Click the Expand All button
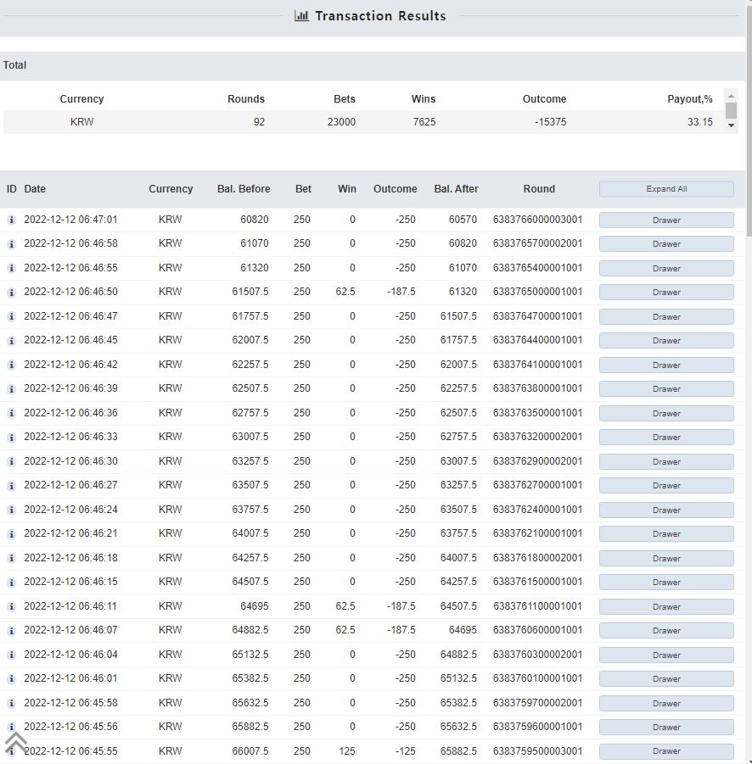 tap(666, 189)
